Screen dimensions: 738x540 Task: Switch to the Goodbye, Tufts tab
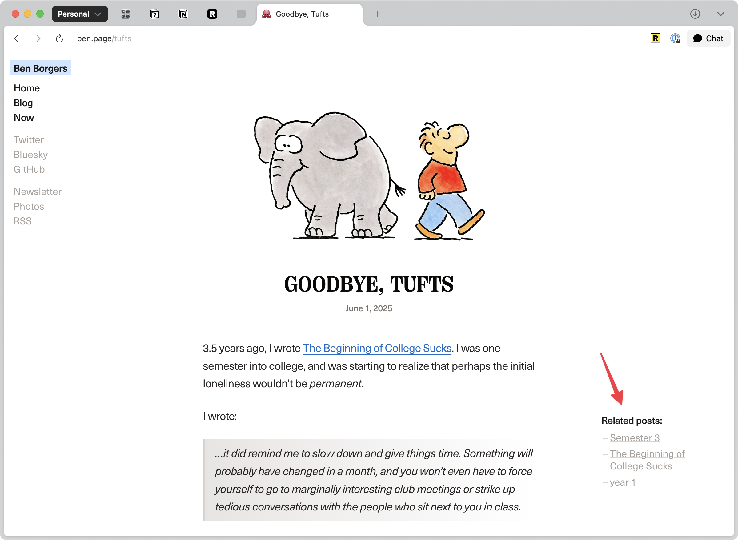click(302, 14)
